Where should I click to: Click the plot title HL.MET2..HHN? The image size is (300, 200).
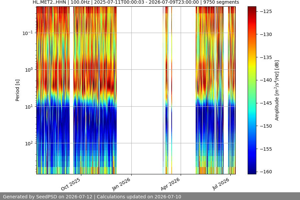(136, 2)
